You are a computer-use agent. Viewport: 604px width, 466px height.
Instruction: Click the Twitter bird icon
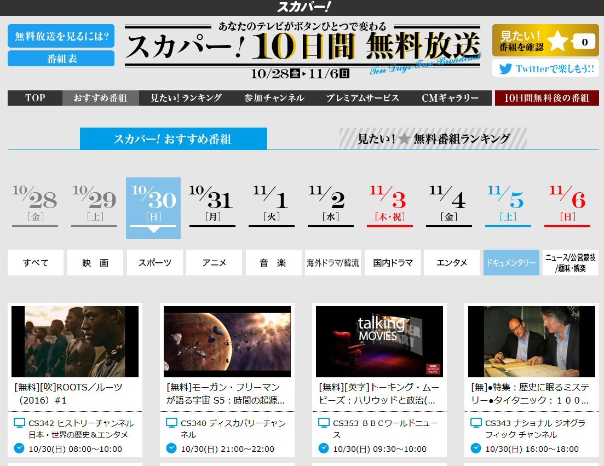505,68
